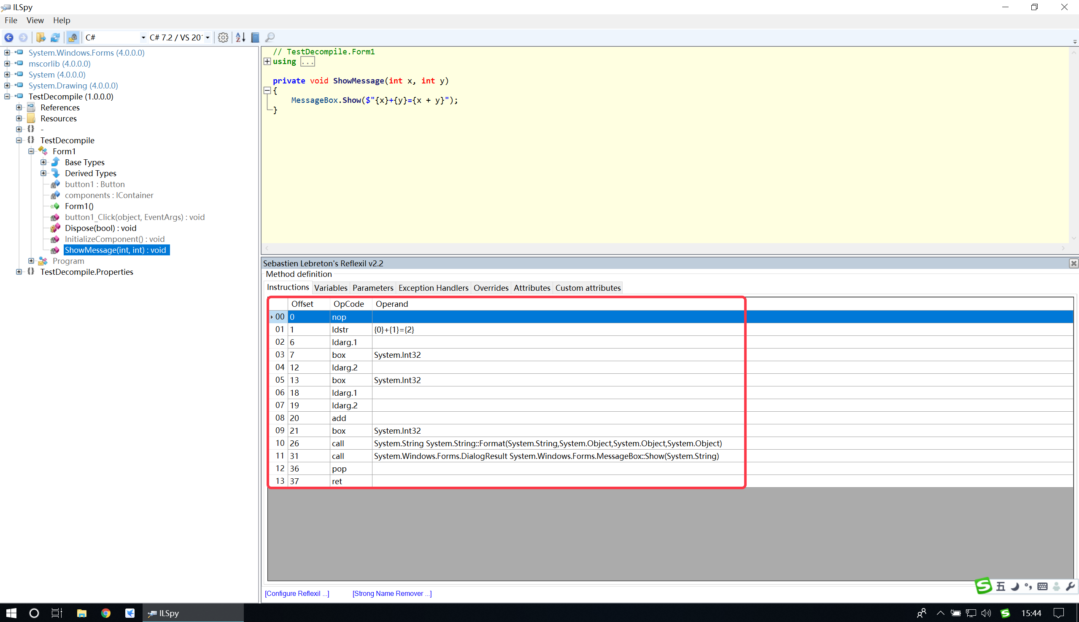This screenshot has width=1079, height=622.
Task: Switch to the Overrides tab
Action: pyautogui.click(x=491, y=288)
